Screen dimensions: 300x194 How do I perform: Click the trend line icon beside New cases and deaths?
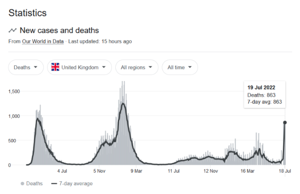pyautogui.click(x=13, y=30)
